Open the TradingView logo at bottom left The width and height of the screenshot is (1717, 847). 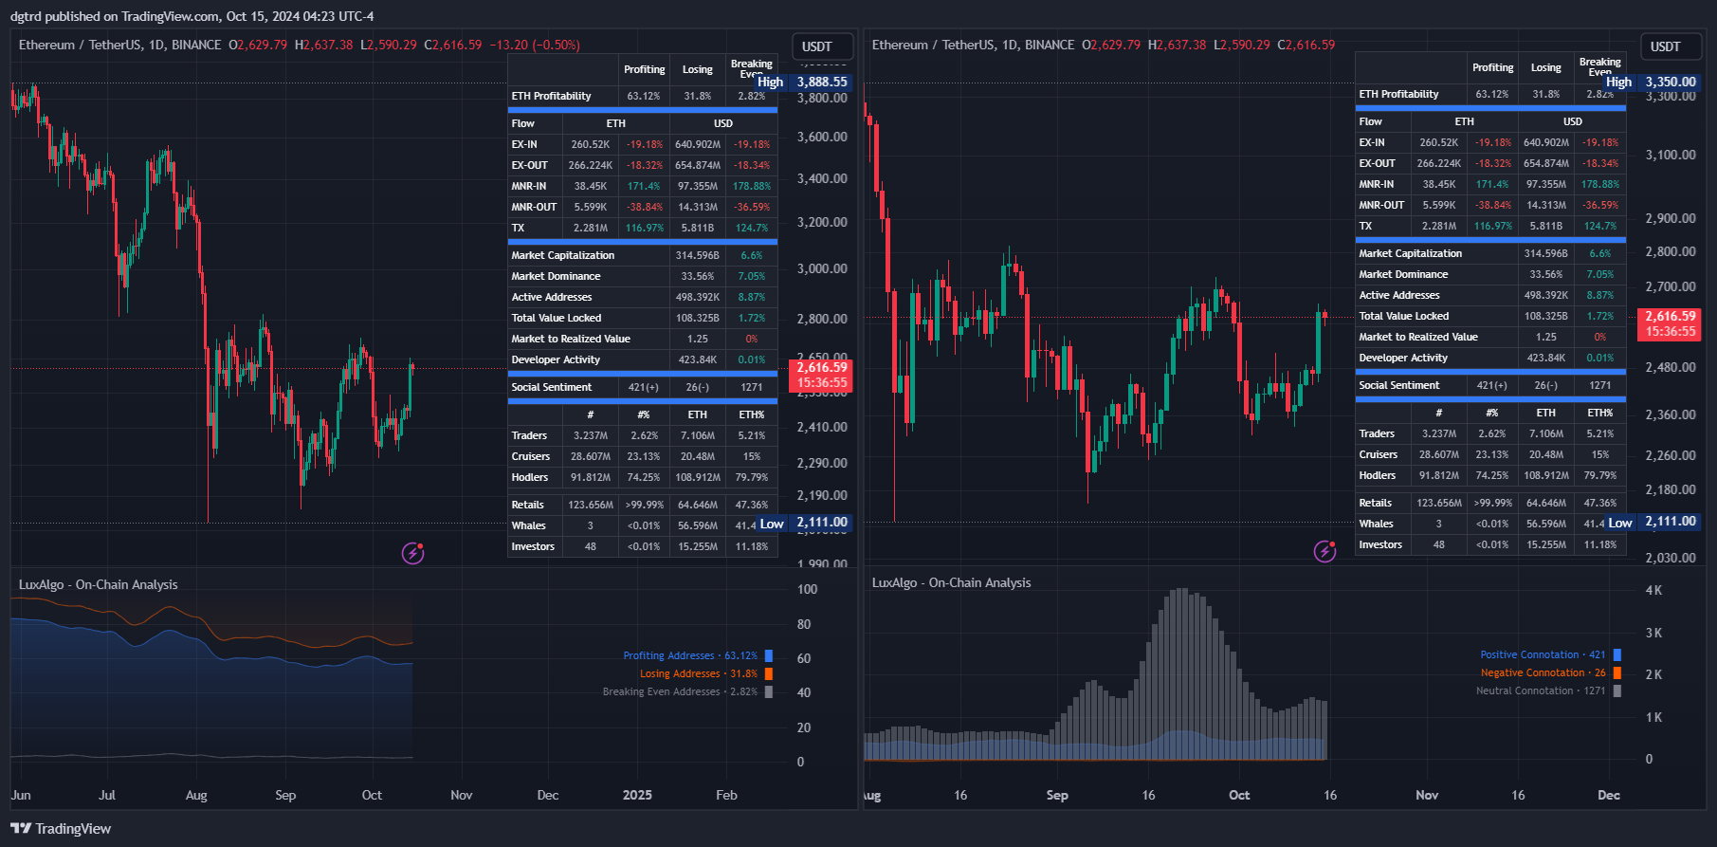[x=61, y=829]
